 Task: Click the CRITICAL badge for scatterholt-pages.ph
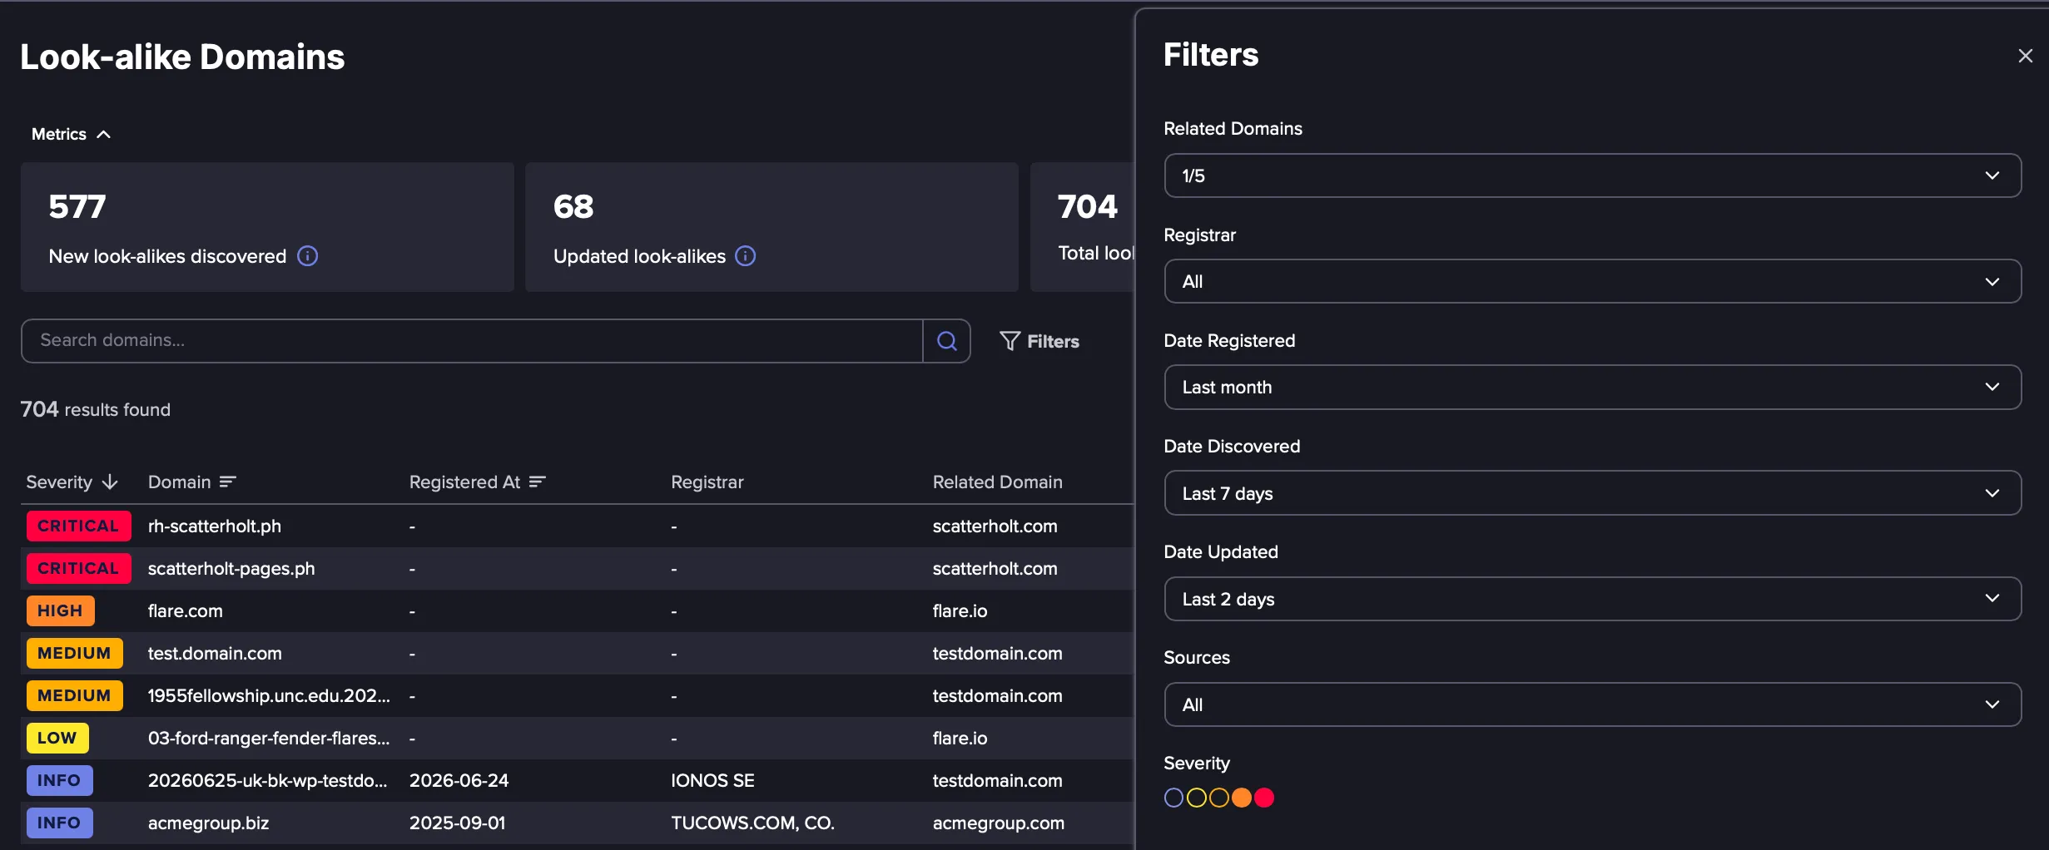[78, 569]
